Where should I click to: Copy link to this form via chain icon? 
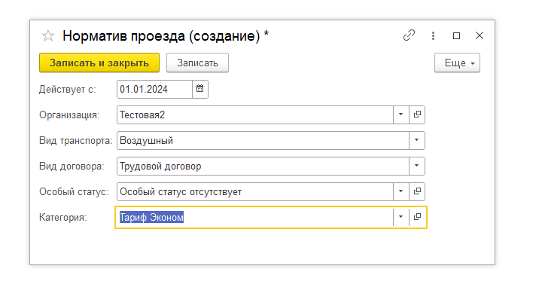(x=409, y=35)
